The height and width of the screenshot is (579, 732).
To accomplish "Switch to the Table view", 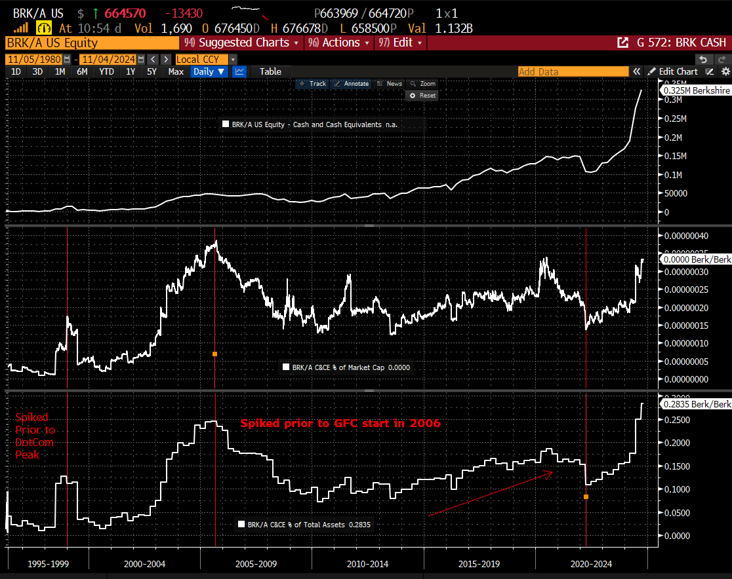I will click(270, 72).
